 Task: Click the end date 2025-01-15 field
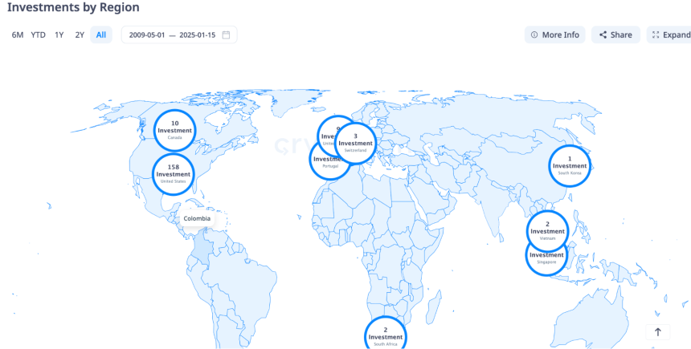point(197,34)
